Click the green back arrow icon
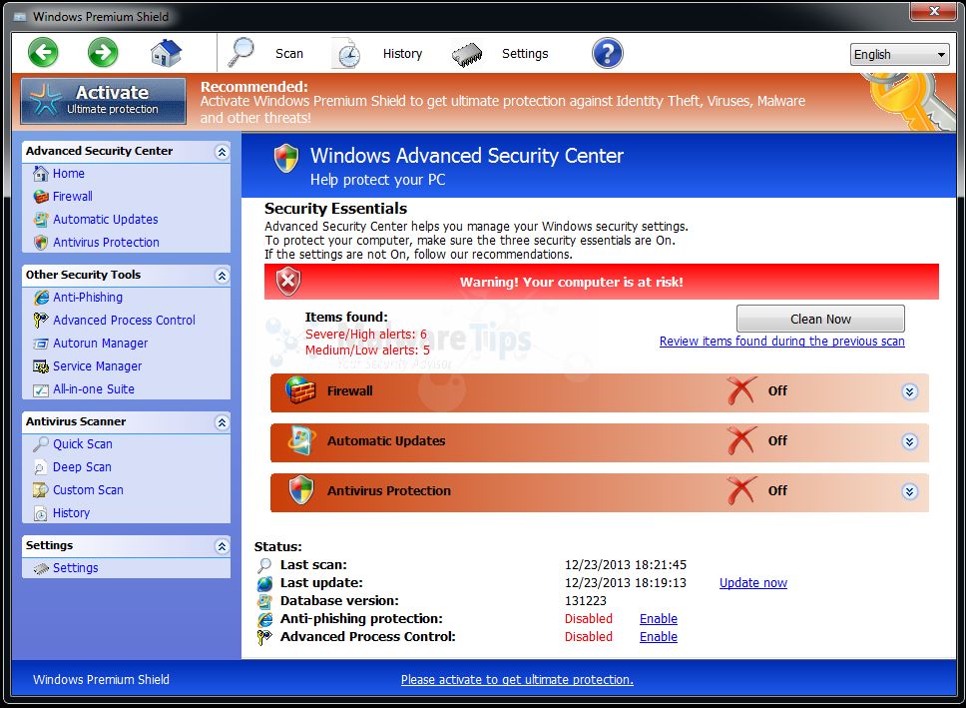This screenshot has width=966, height=708. 43,52
